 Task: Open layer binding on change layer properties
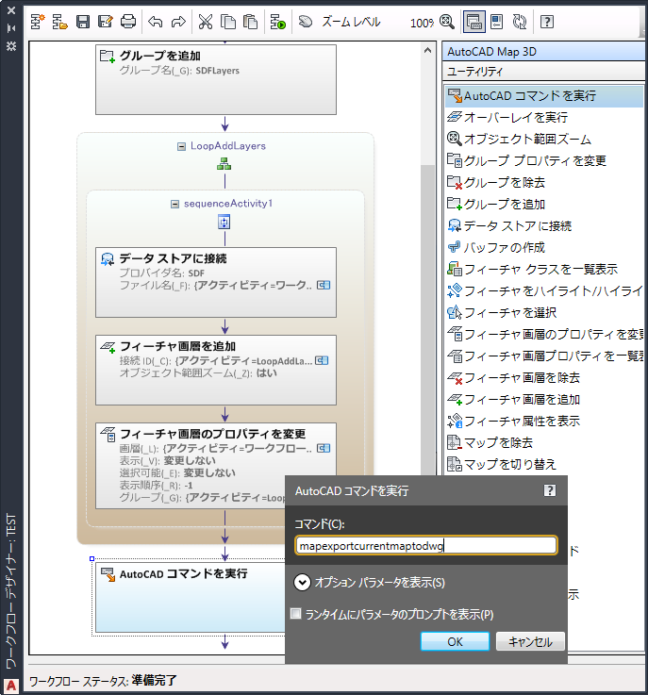(324, 448)
